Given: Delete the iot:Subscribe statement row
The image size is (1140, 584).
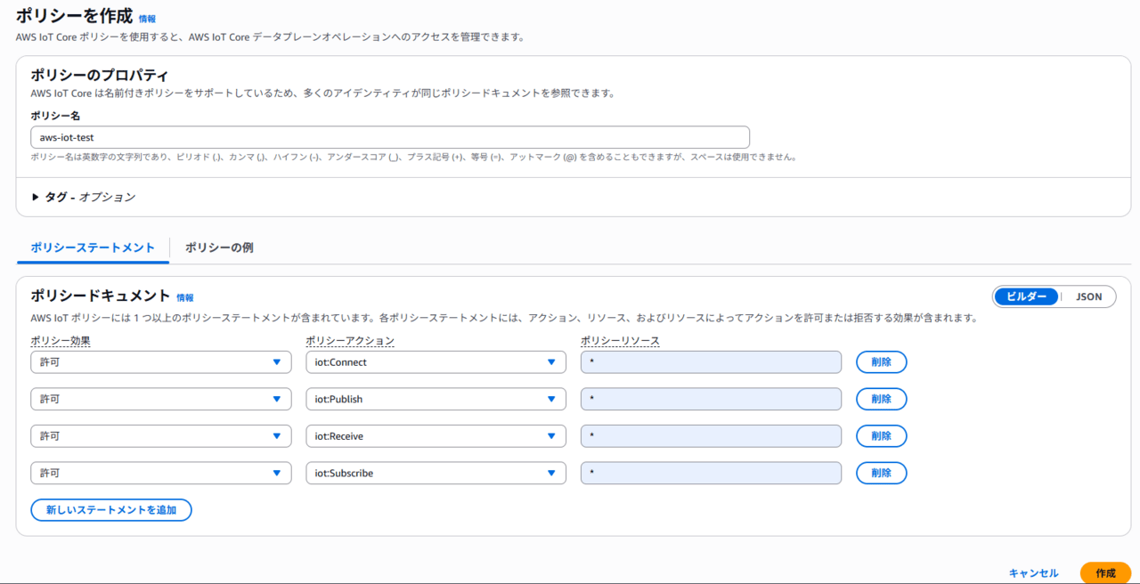Looking at the screenshot, I should pyautogui.click(x=881, y=473).
